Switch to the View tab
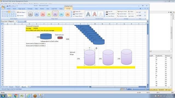This screenshot has height=98, width=175. click(x=48, y=9)
